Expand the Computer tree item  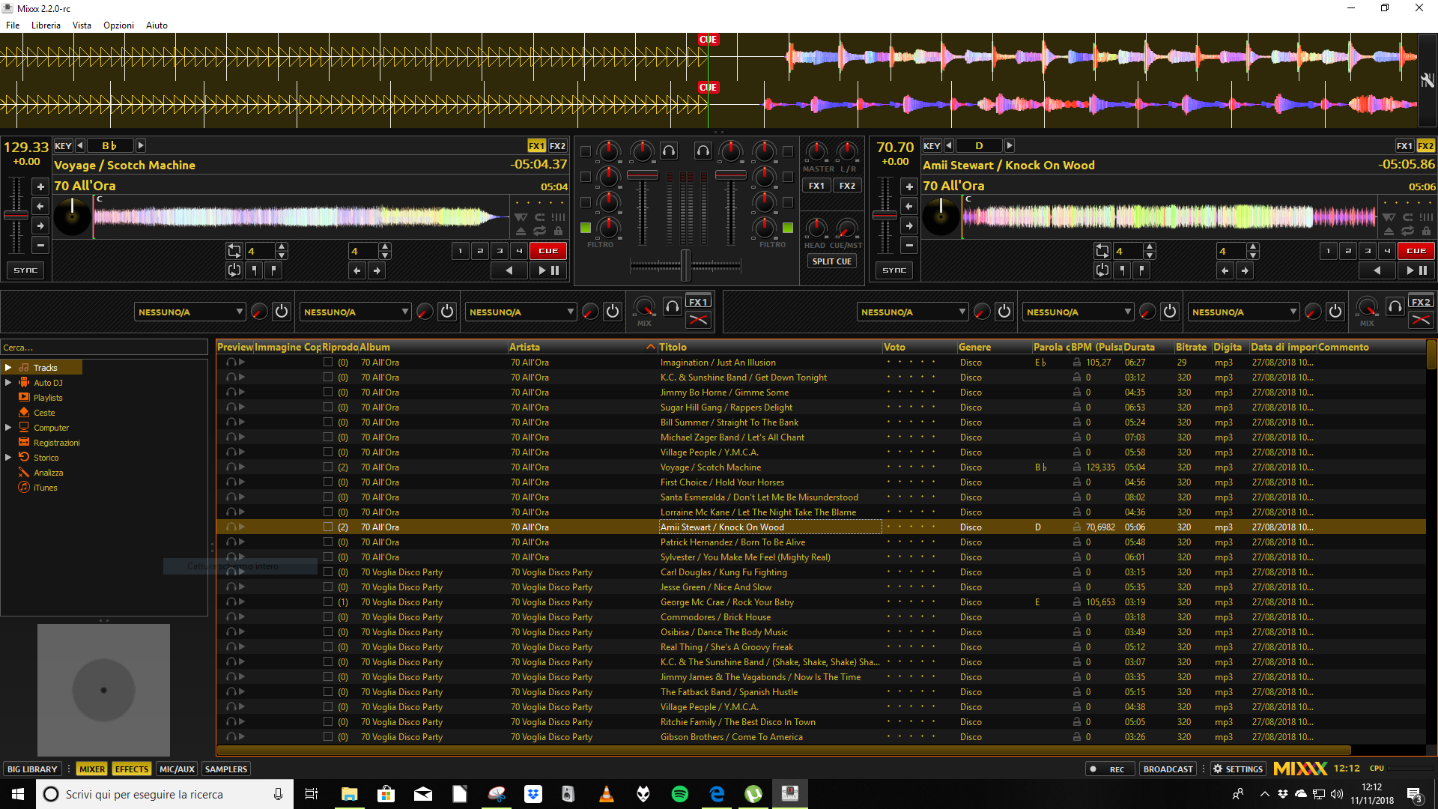pyautogui.click(x=8, y=428)
